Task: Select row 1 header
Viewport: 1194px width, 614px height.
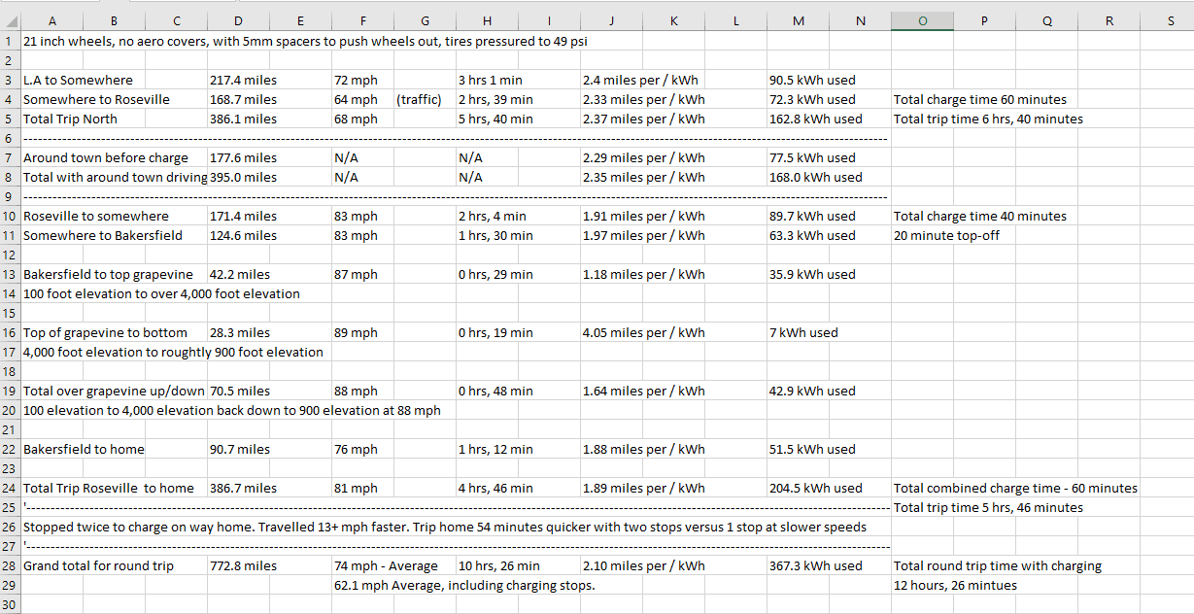Action: pyautogui.click(x=10, y=41)
